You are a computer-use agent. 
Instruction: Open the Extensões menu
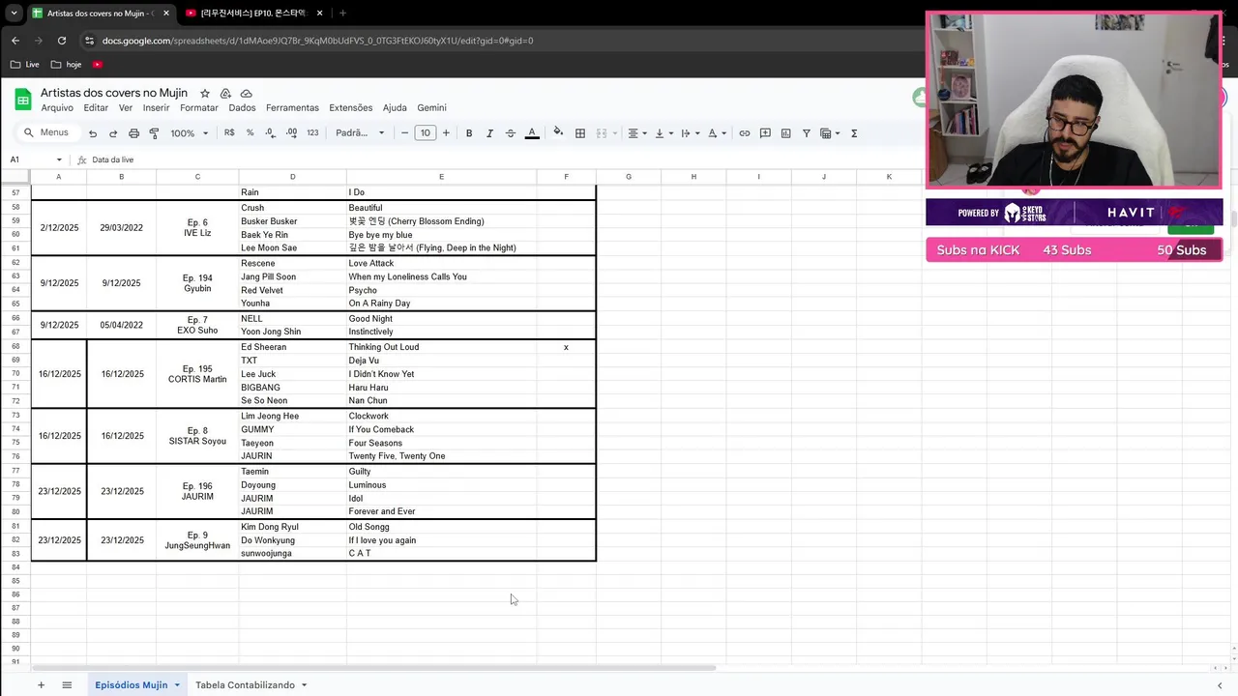pyautogui.click(x=350, y=107)
